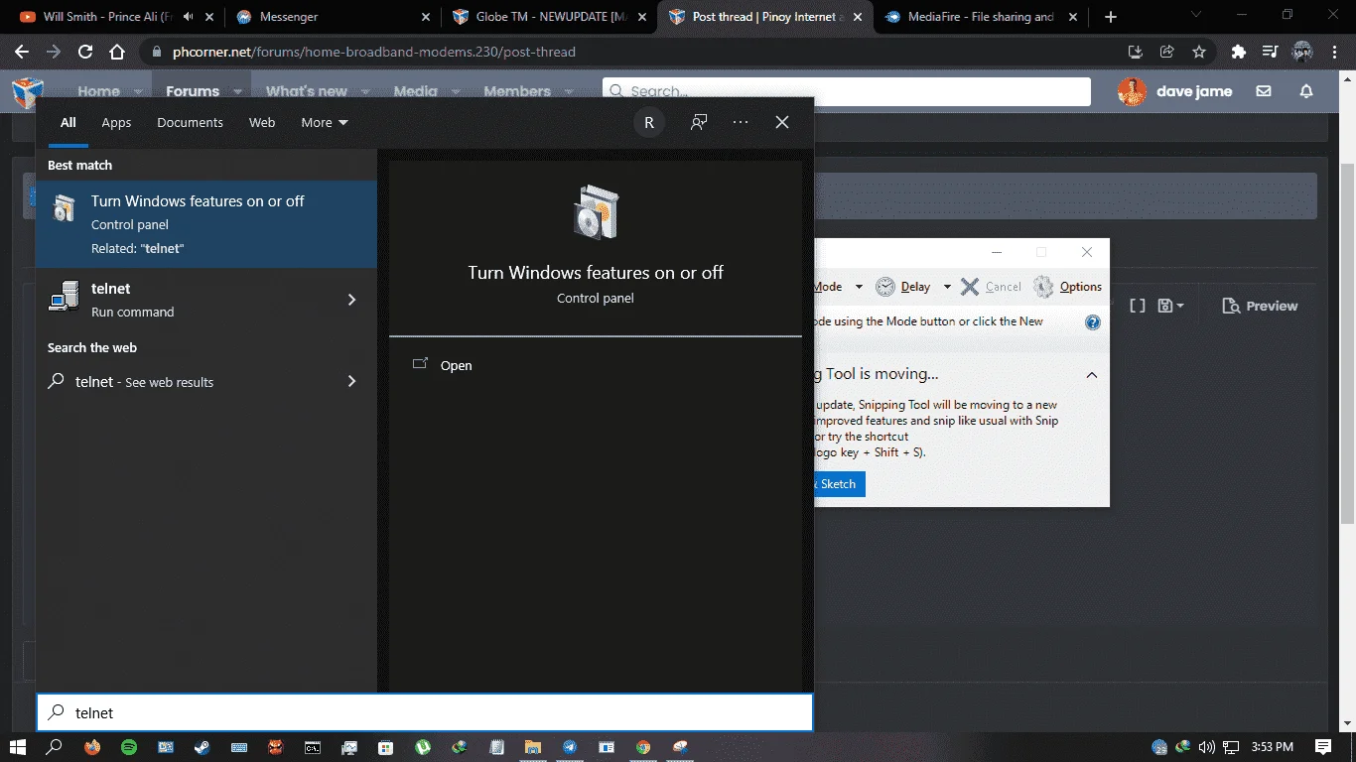Image resolution: width=1356 pixels, height=762 pixels.
Task: Open the save draft dropdown beside Preview
Action: 1171,306
